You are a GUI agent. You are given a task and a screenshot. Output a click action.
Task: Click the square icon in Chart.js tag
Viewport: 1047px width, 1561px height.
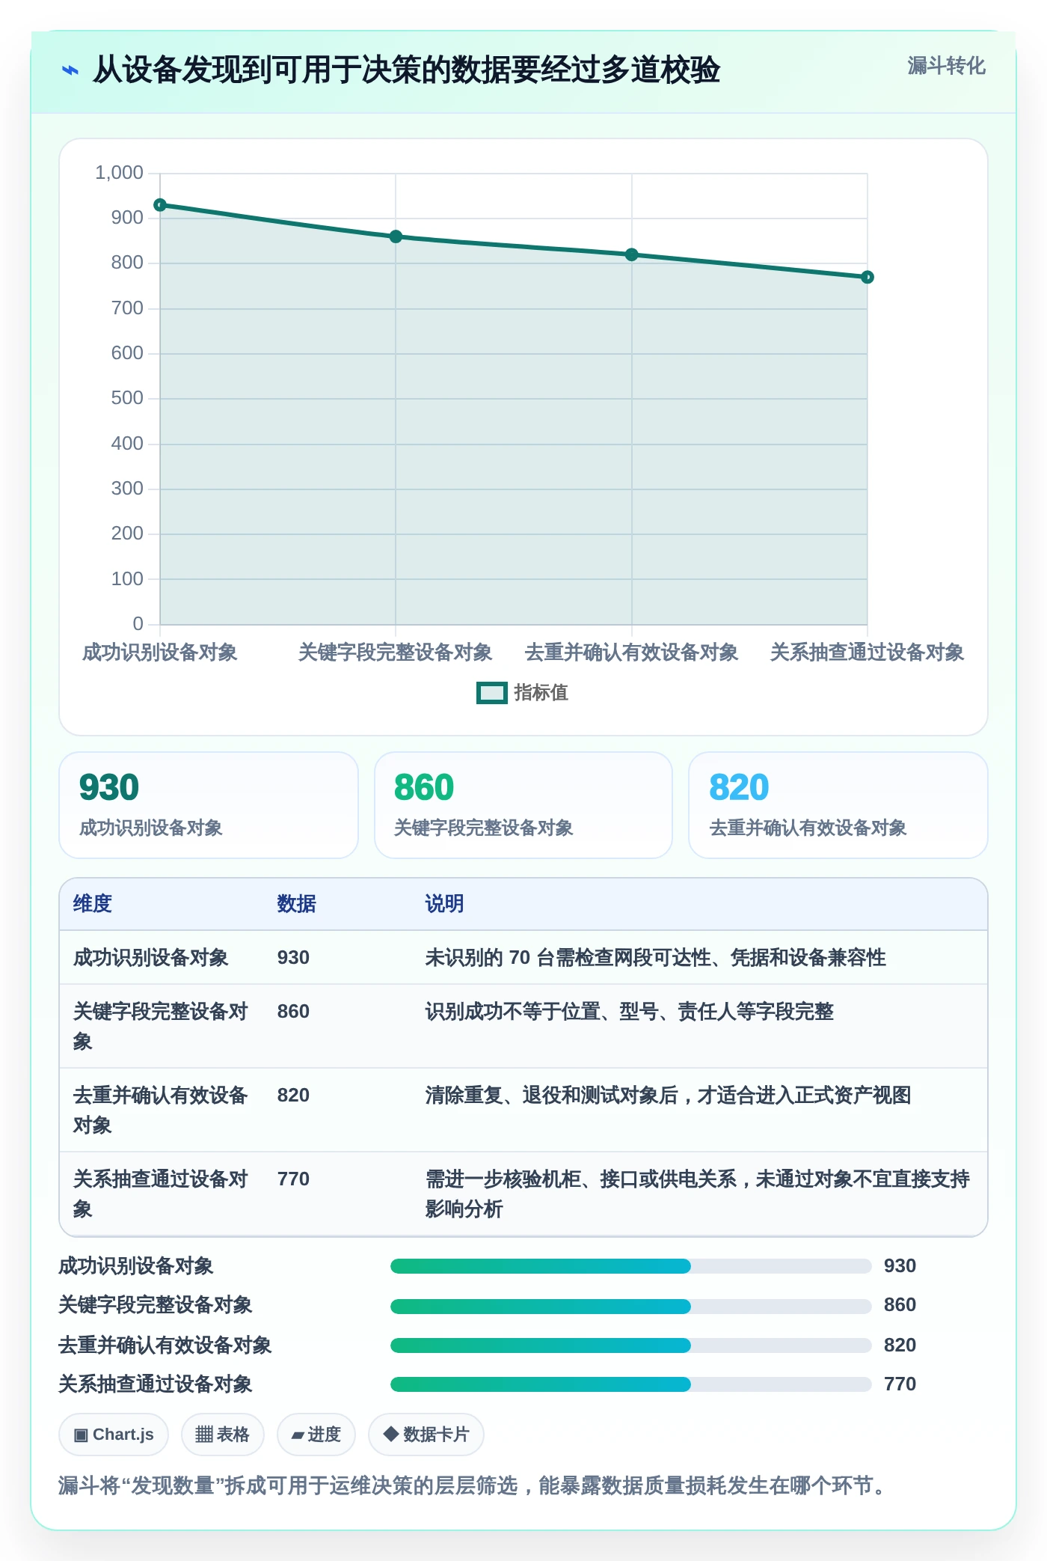(x=81, y=1435)
